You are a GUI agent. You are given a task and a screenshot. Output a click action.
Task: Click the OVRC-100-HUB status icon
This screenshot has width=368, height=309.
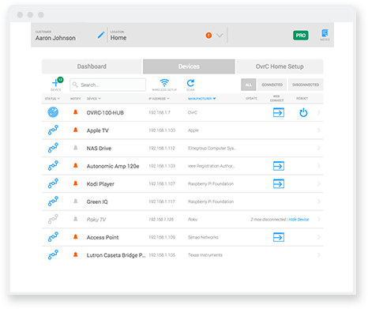click(53, 112)
